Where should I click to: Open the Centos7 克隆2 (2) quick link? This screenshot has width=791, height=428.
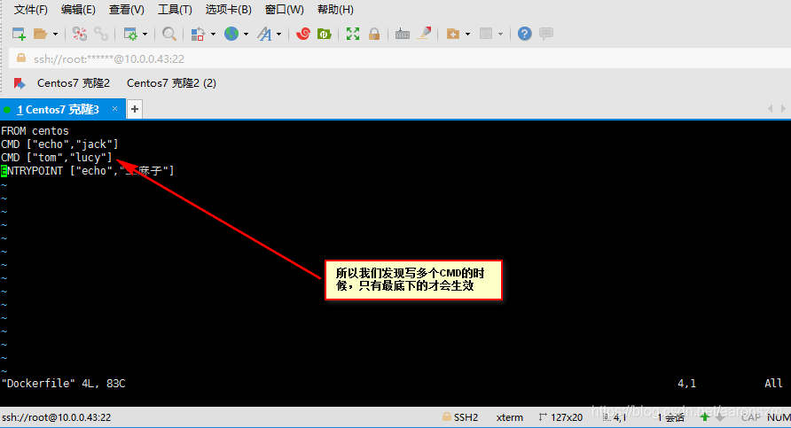click(171, 83)
